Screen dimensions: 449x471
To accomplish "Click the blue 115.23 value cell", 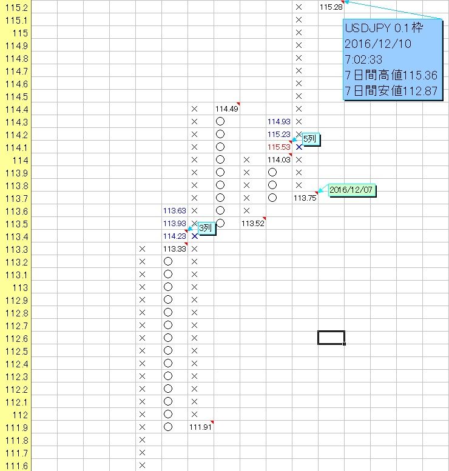I will pos(279,135).
